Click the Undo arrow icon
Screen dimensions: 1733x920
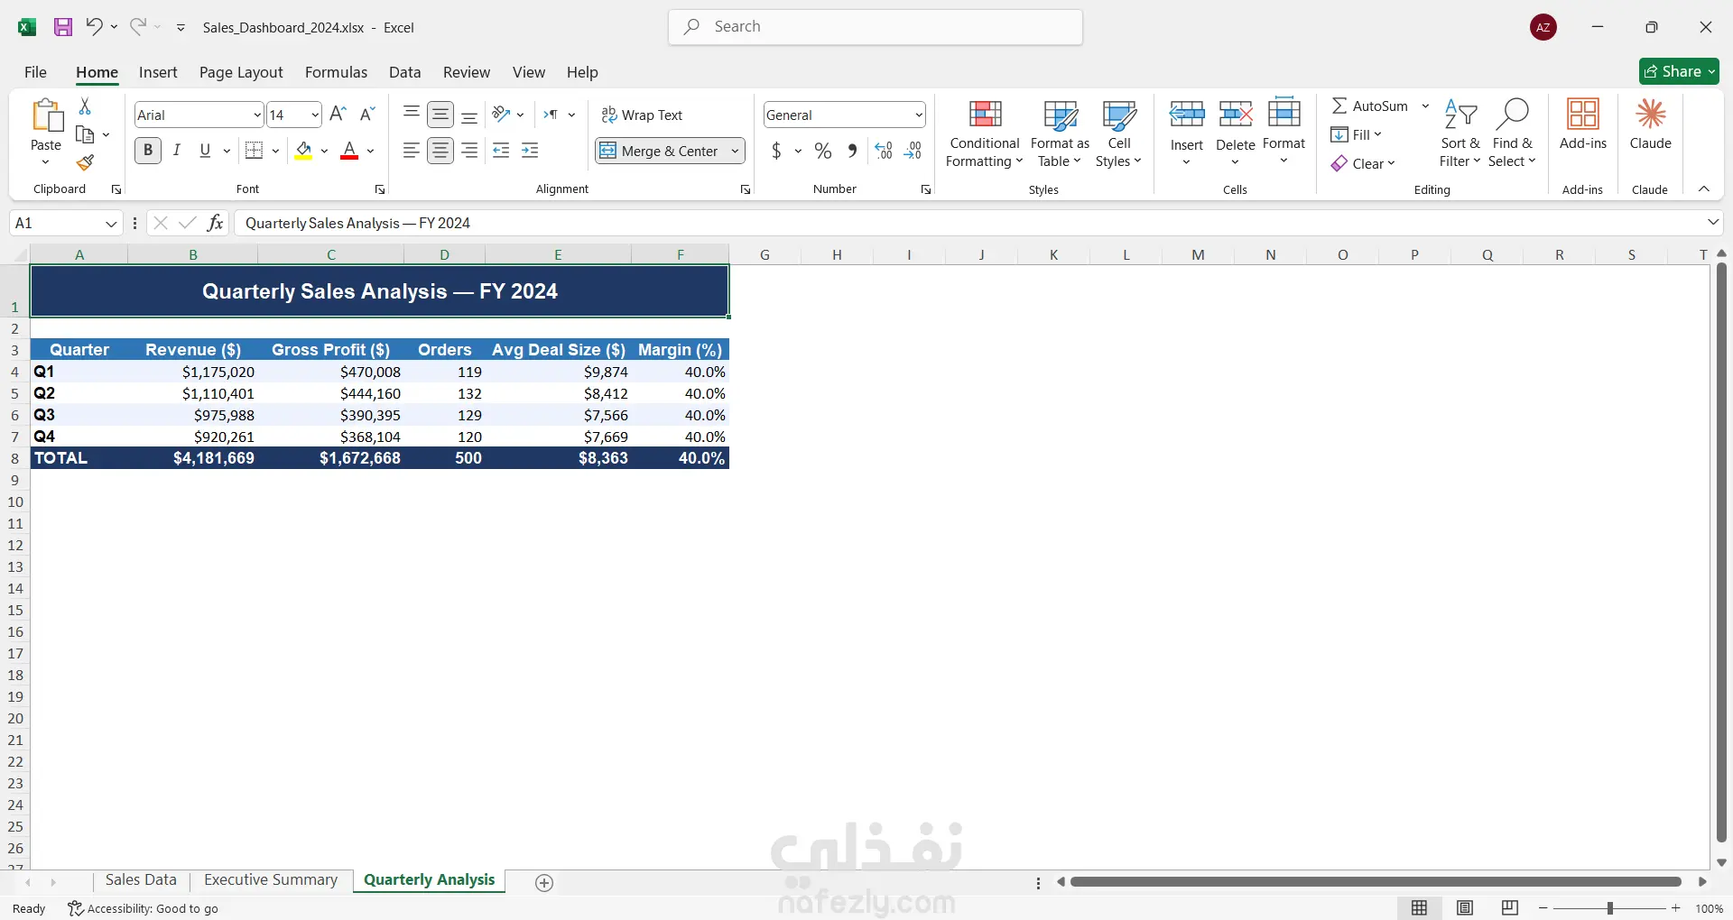[94, 27]
